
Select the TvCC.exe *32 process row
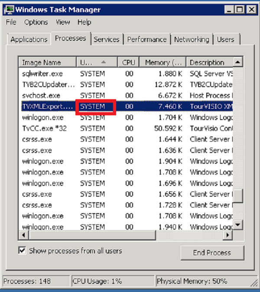(x=44, y=128)
